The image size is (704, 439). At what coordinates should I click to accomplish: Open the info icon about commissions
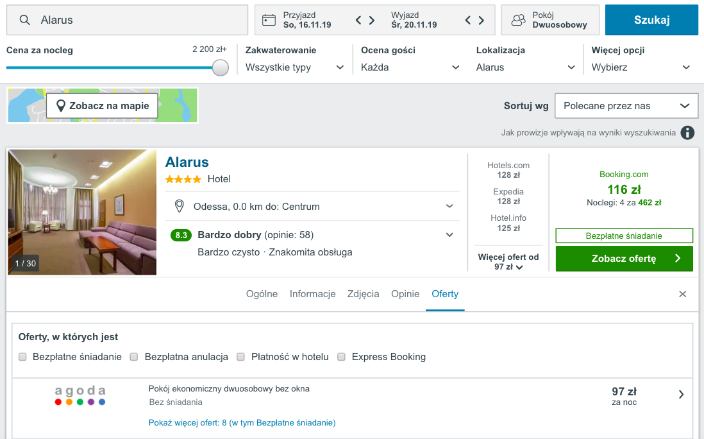point(687,133)
